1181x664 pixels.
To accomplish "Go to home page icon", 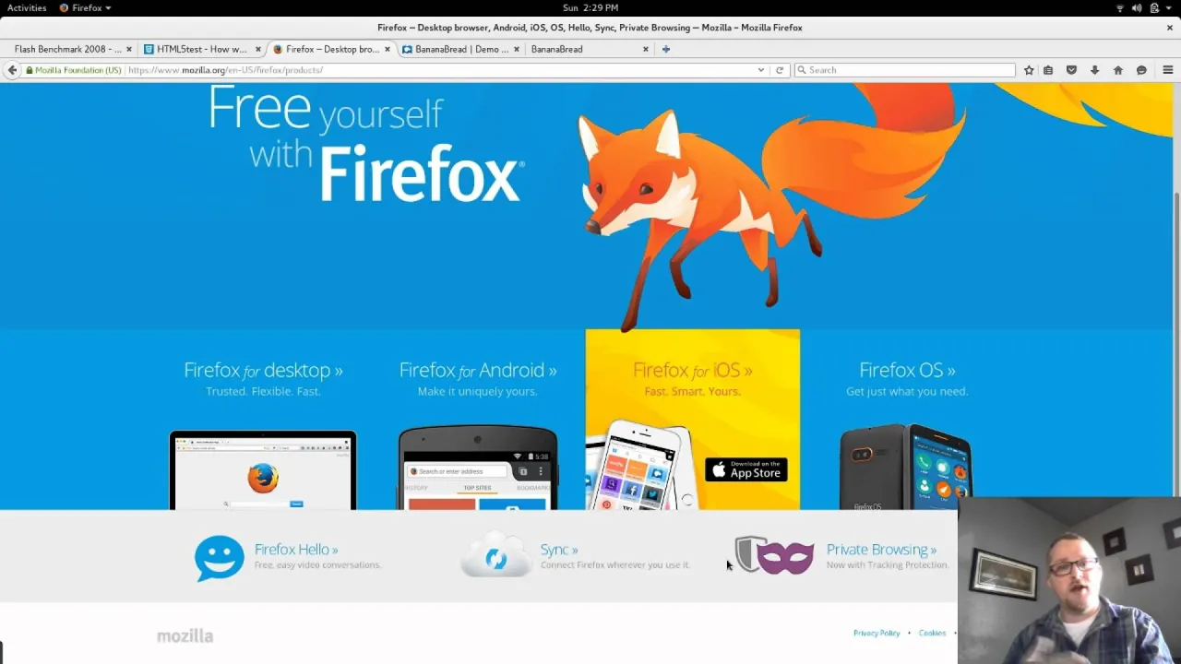I will click(x=1118, y=70).
